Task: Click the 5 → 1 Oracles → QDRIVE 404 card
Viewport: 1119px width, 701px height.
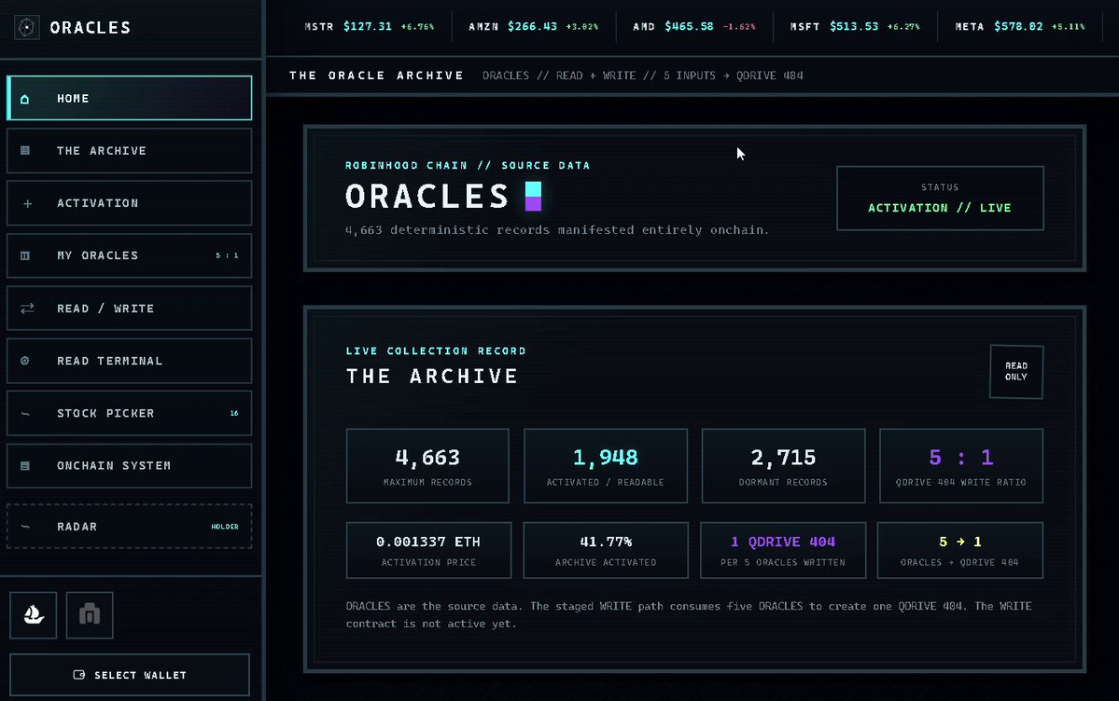Action: pyautogui.click(x=959, y=550)
